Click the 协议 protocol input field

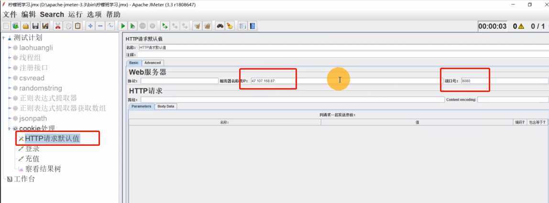point(180,81)
